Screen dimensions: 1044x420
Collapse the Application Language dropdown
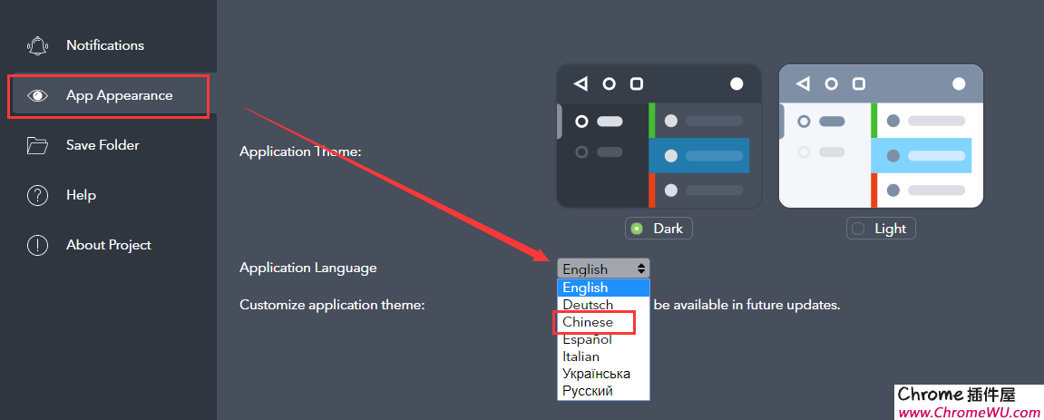tap(603, 269)
